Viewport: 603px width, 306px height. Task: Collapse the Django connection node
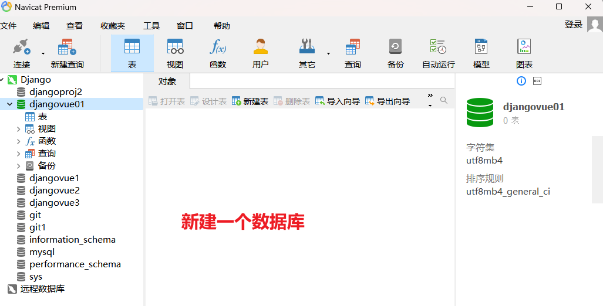click(x=2, y=80)
